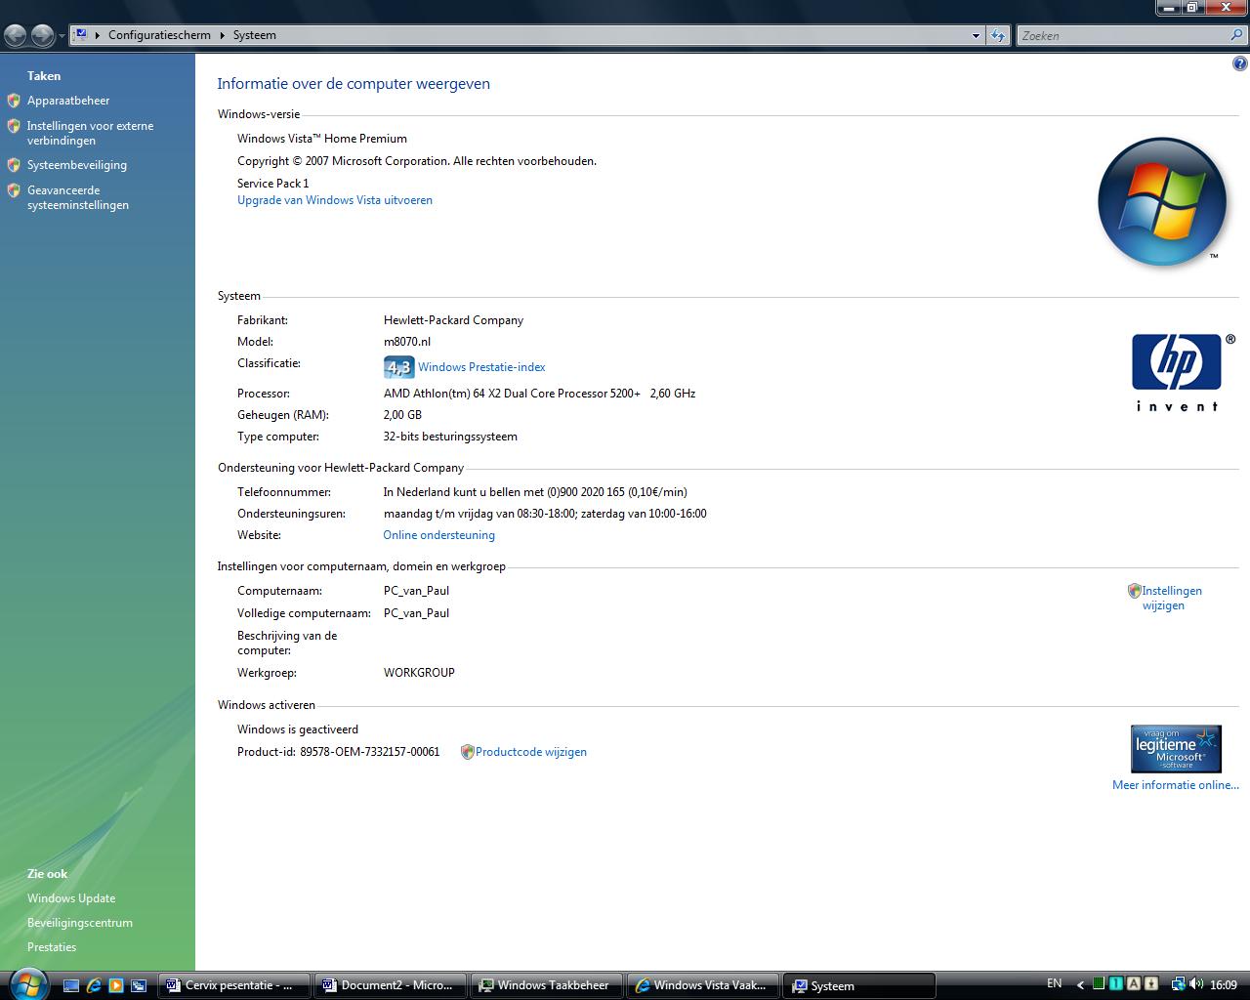Click the search magnifier icon
Screen dimensions: 1250x1000
[1237, 35]
